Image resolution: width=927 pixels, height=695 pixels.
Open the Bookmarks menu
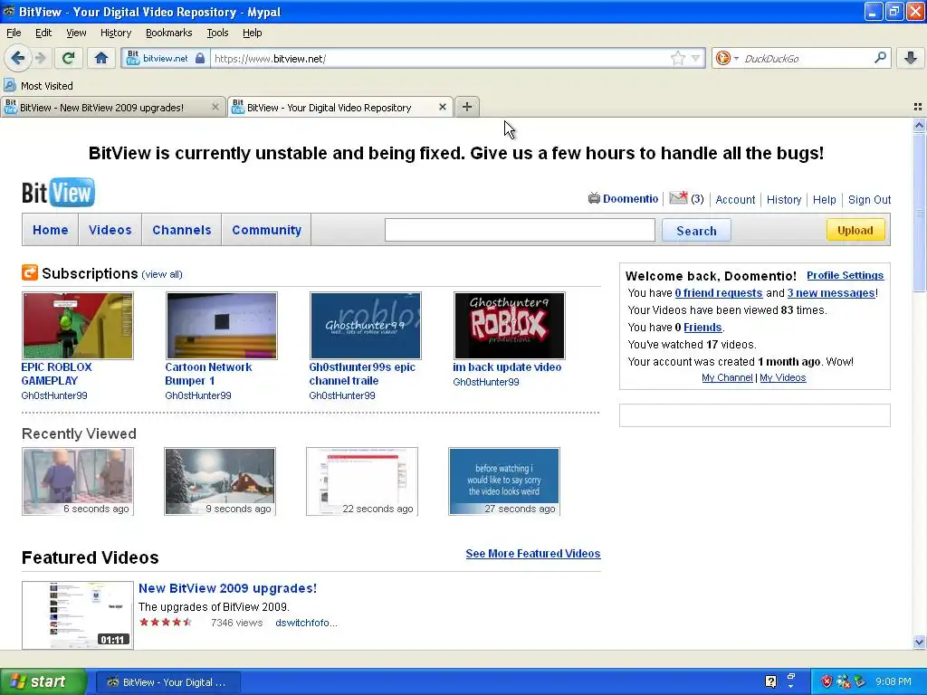point(168,33)
